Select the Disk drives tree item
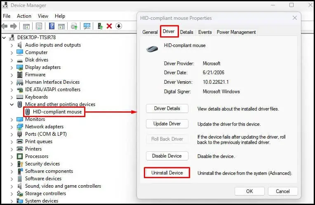Screen dimensions: 315x205 tap(37, 60)
